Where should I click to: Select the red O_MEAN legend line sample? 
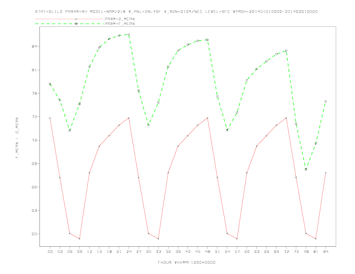point(69,19)
